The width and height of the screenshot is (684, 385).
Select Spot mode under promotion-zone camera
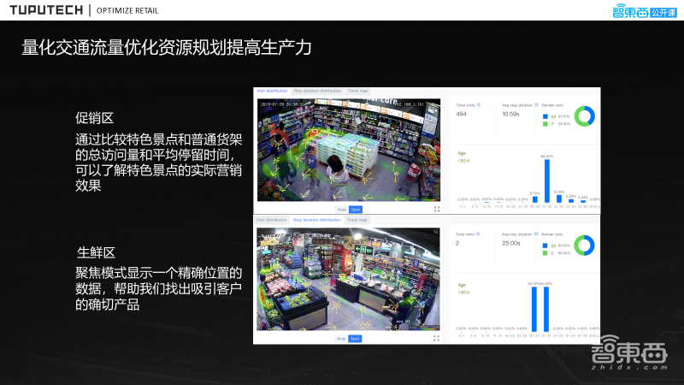[356, 210]
